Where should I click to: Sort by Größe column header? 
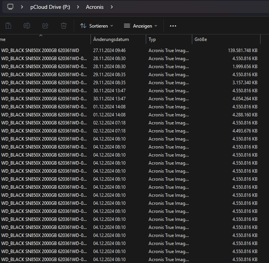(x=226, y=39)
